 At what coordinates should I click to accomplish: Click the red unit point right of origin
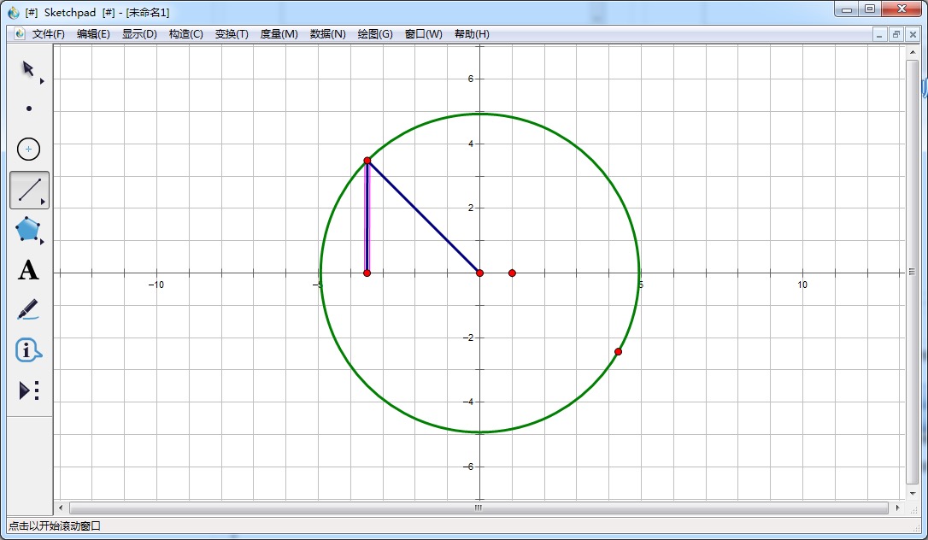pos(512,273)
